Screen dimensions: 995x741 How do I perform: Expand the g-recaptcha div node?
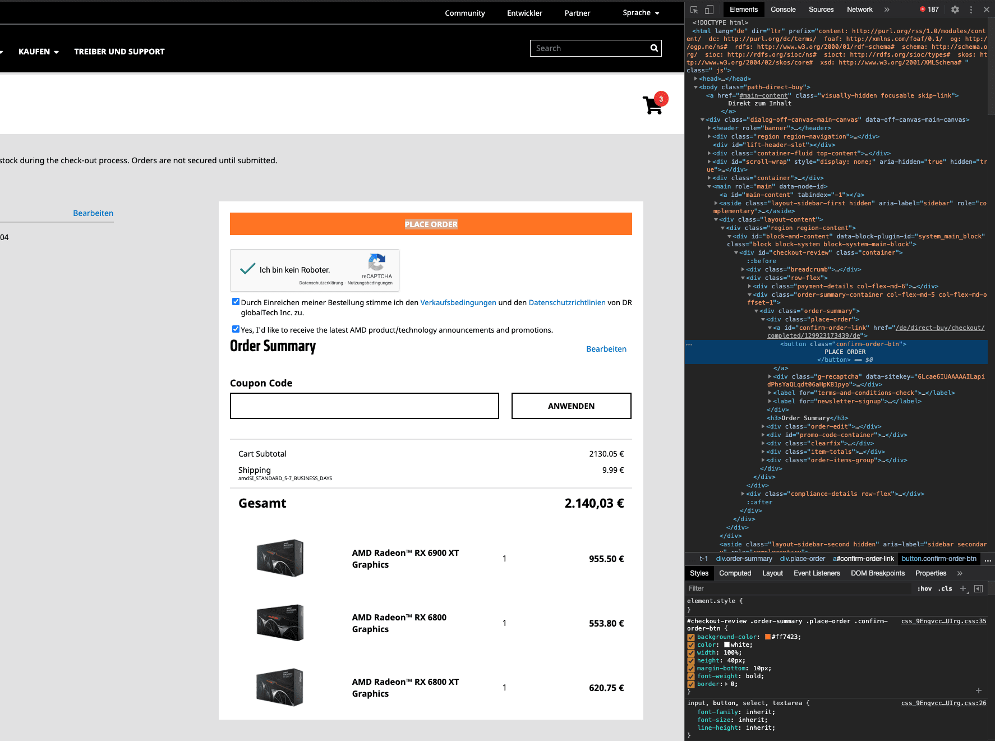tap(770, 377)
